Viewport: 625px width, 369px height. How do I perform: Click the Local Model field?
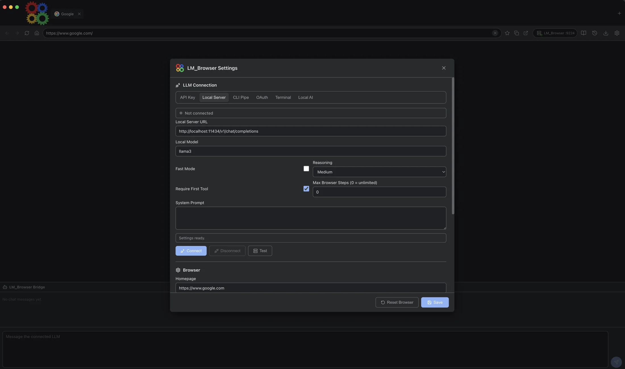click(311, 151)
